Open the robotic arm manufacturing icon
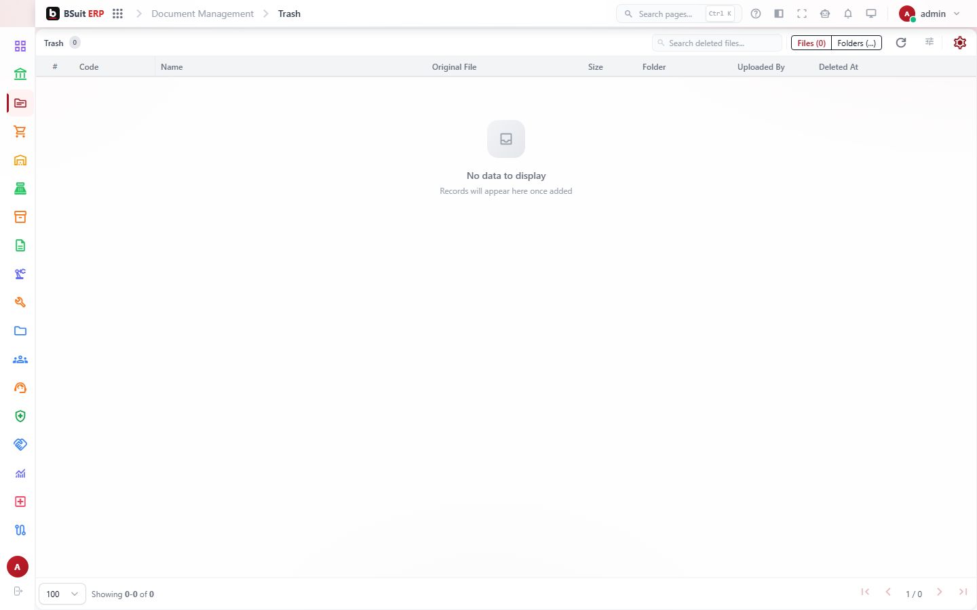977x610 pixels. coord(20,274)
